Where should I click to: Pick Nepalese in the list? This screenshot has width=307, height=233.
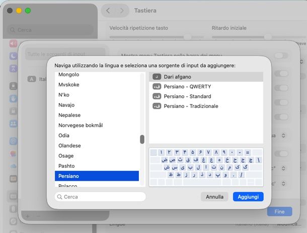(x=97, y=115)
